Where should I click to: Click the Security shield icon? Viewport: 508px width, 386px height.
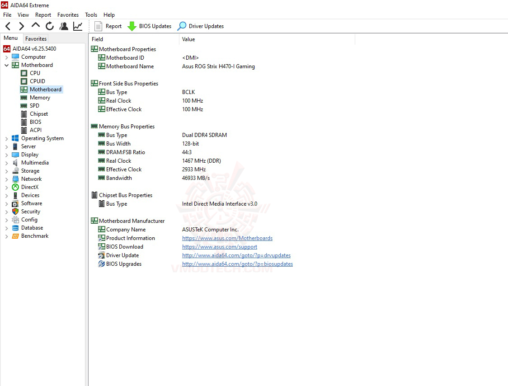[x=15, y=212]
